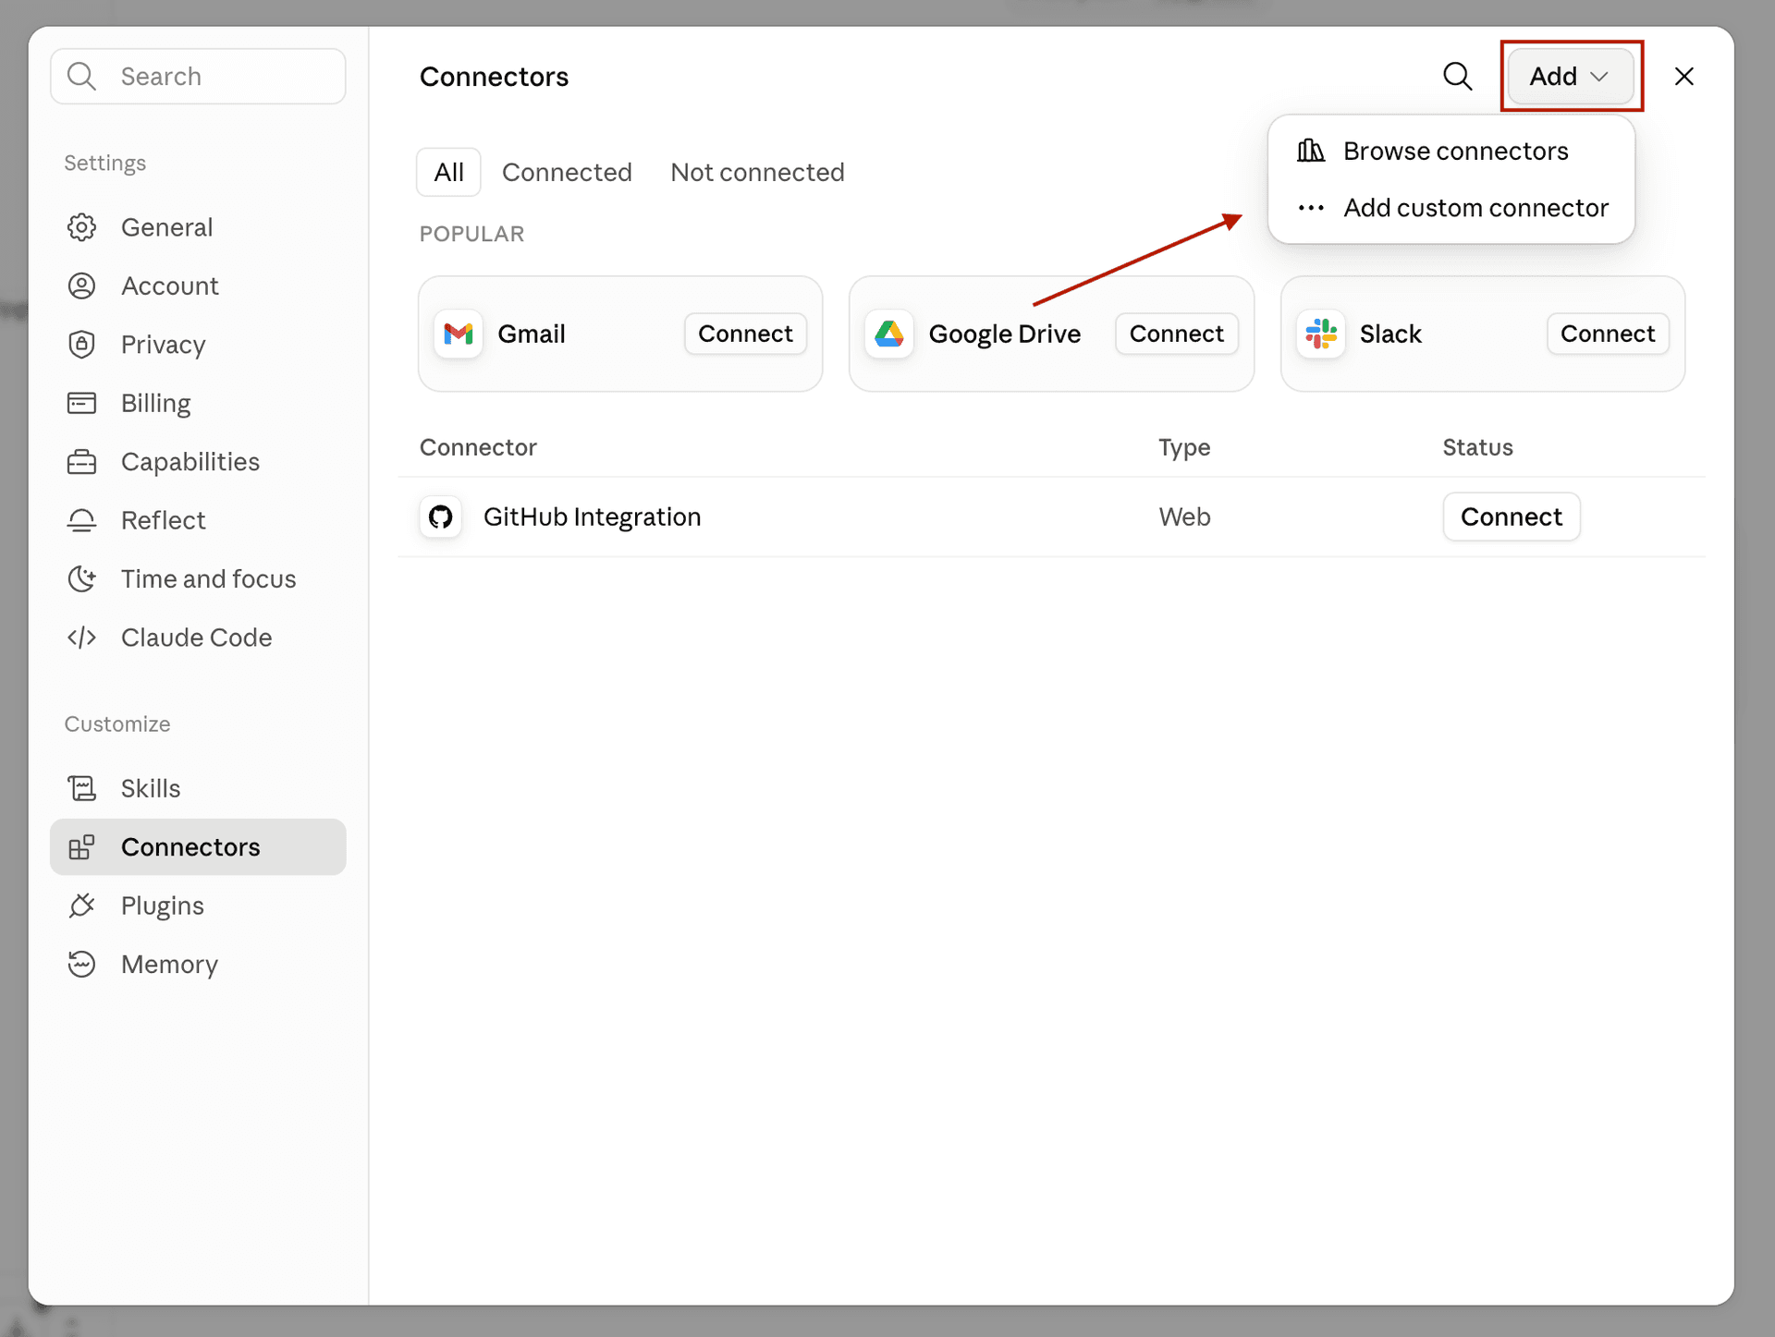1775x1337 pixels.
Task: Choose Browse connectors from the menu
Action: (1451, 151)
